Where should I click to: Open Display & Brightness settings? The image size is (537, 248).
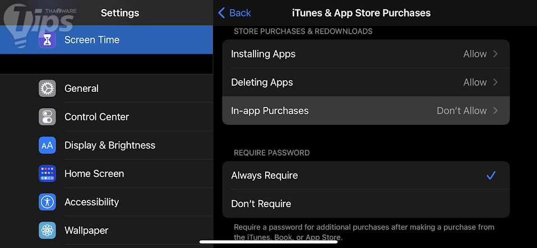110,146
